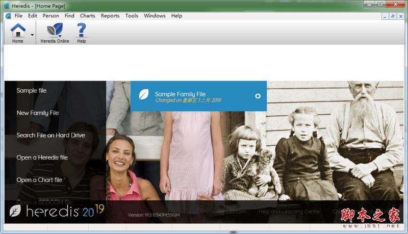
Task: Maximize the Heredis main window
Action: tap(380, 4)
